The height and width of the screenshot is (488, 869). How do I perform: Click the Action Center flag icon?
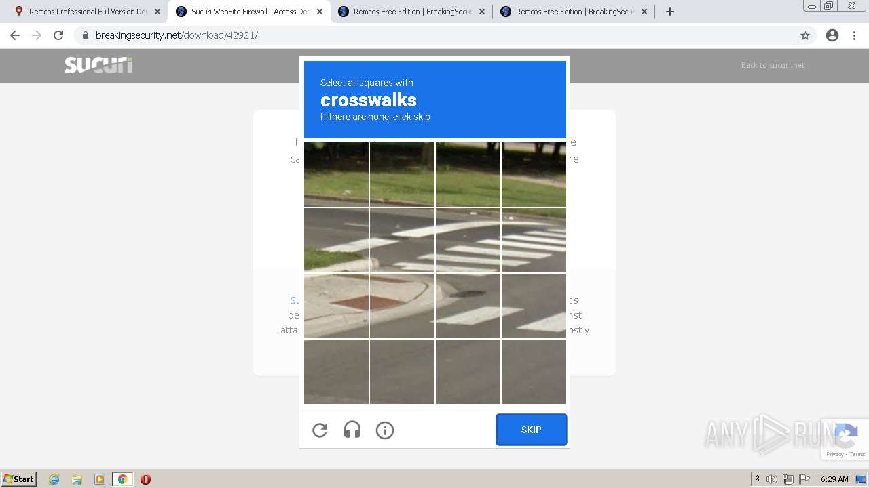coord(805,479)
